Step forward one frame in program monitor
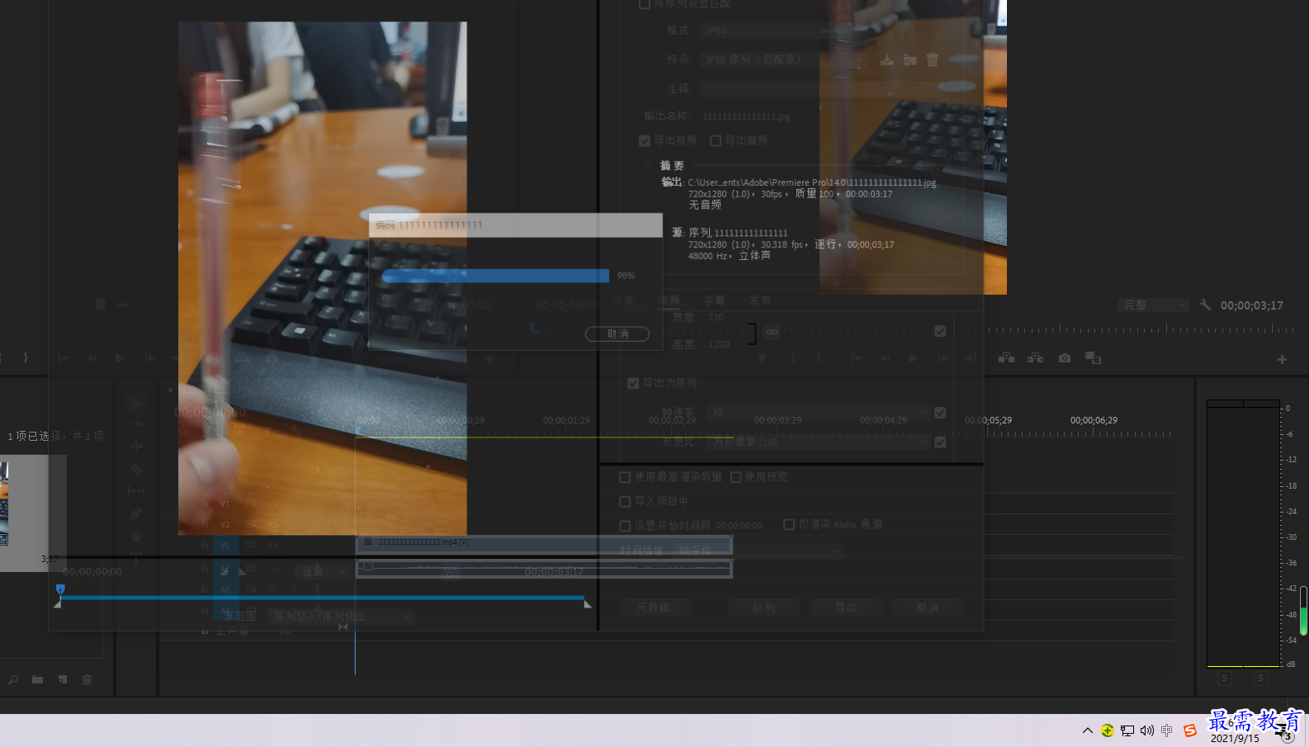Viewport: 1309px width, 747px height. (943, 358)
